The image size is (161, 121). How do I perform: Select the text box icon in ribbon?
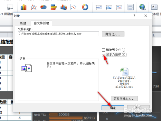pyautogui.click(x=154, y=7)
